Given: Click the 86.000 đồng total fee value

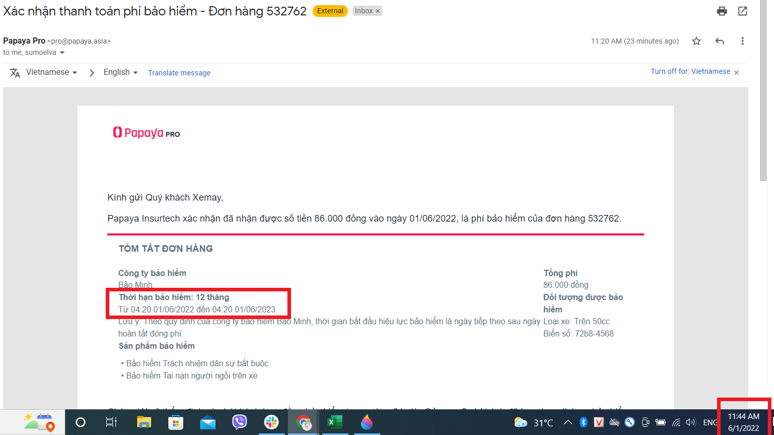Looking at the screenshot, I should tap(566, 285).
